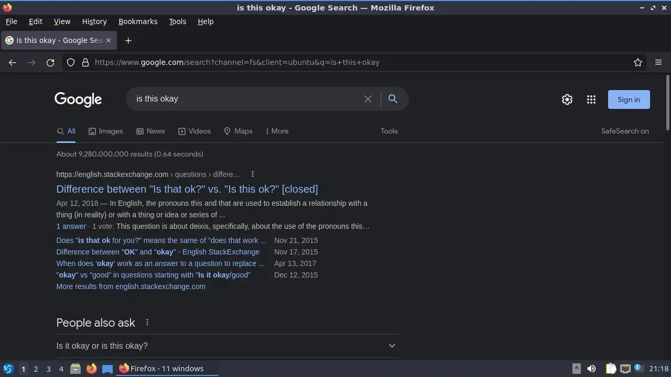Image resolution: width=671 pixels, height=377 pixels.
Task: Open options for the stackexchange result
Action: point(252,174)
